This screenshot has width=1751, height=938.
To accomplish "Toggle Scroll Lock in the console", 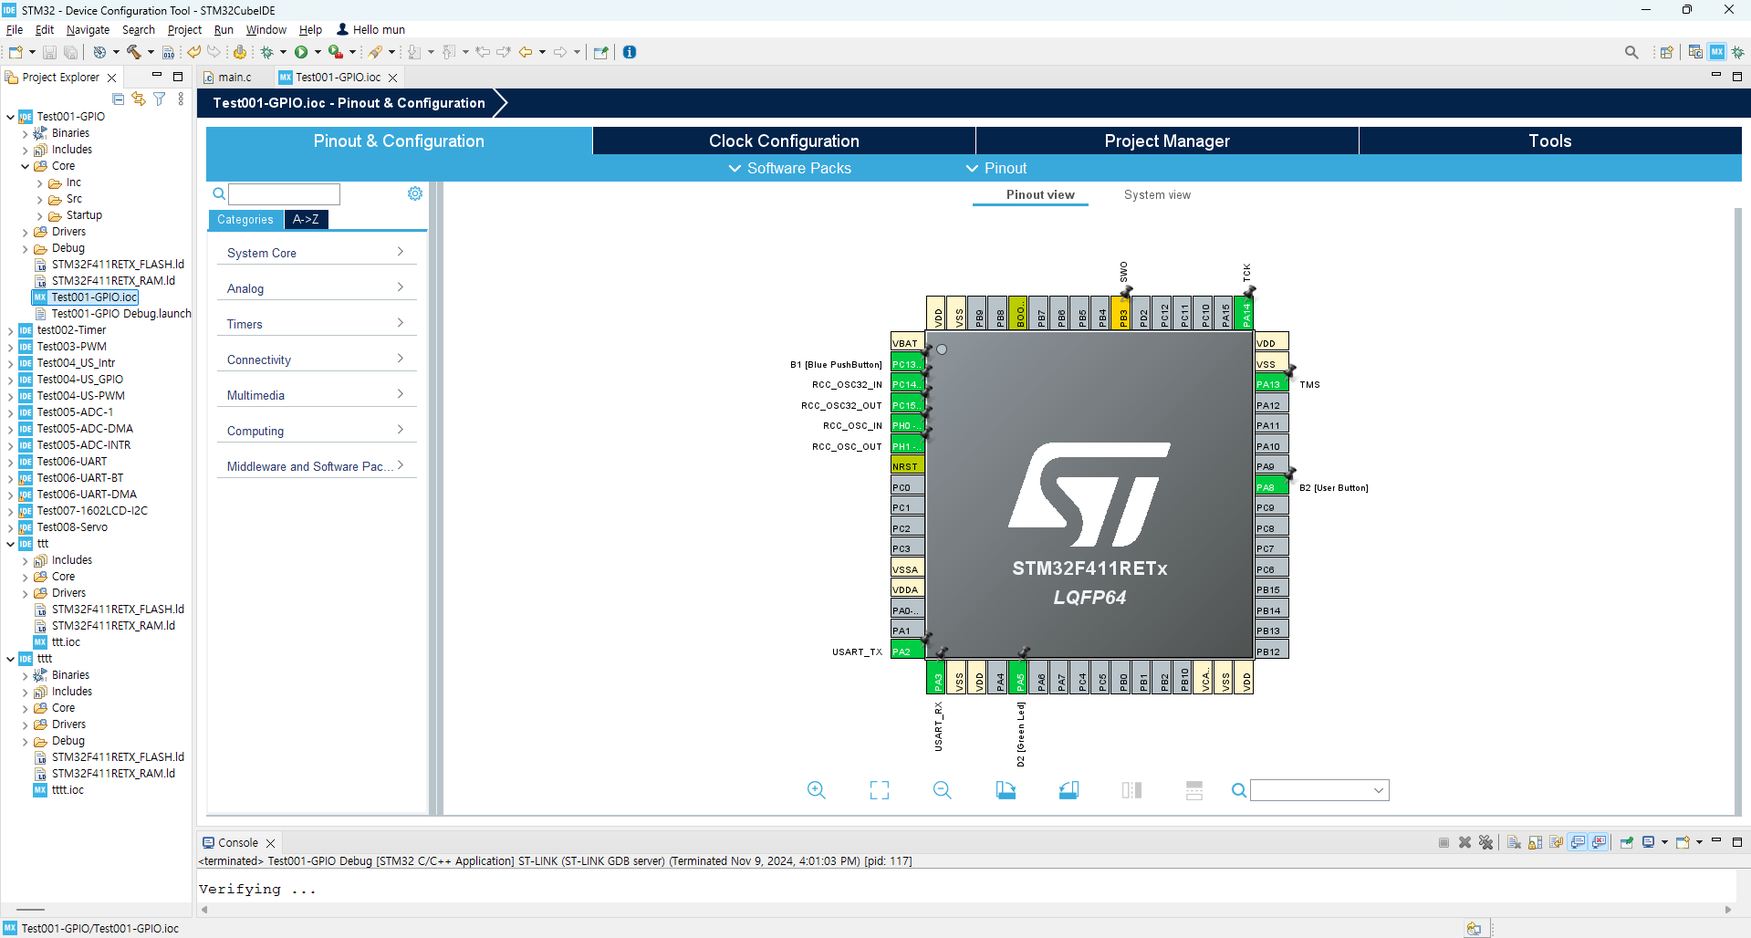I will tap(1536, 842).
